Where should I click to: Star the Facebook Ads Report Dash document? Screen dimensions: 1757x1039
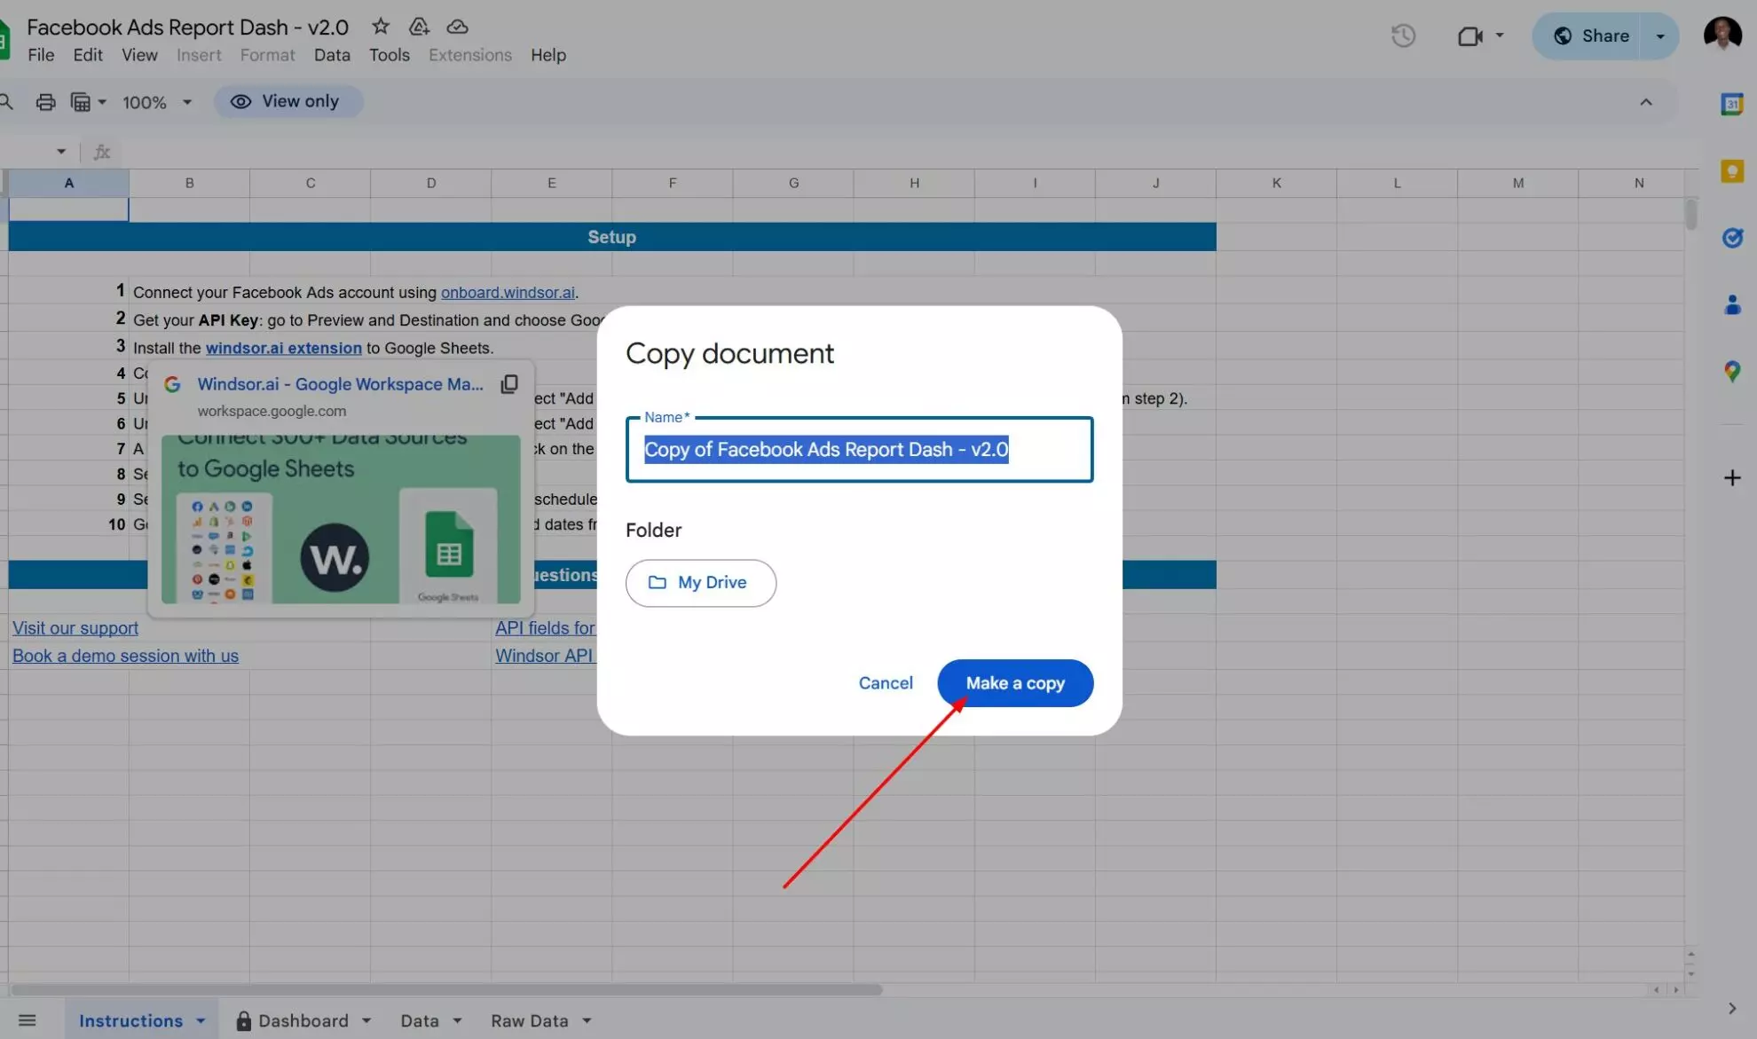[x=381, y=27]
